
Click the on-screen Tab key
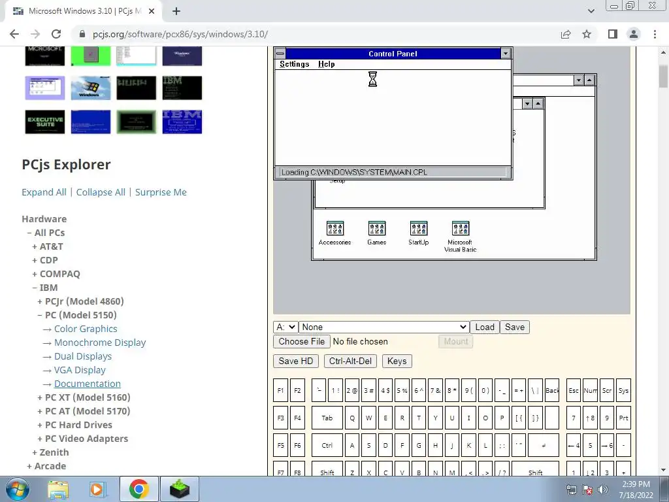[x=327, y=418]
